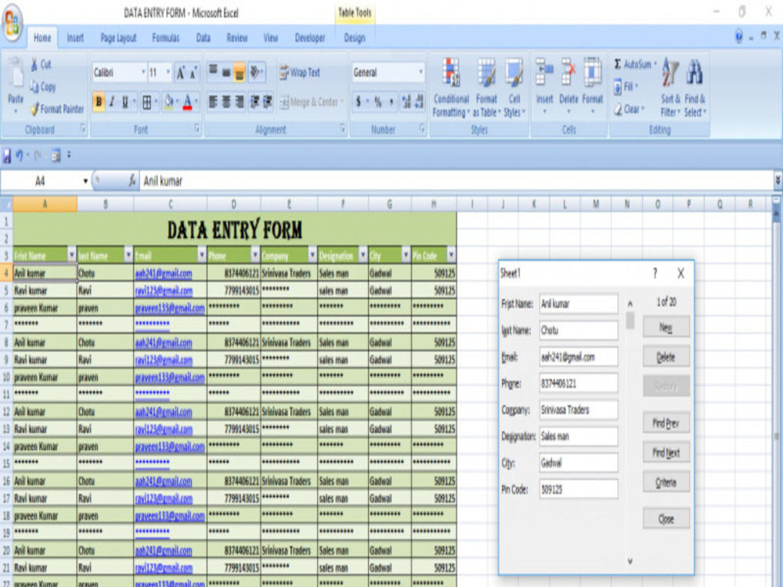Click the Office button logo
Image resolution: width=783 pixels, height=587 pixels.
13,22
